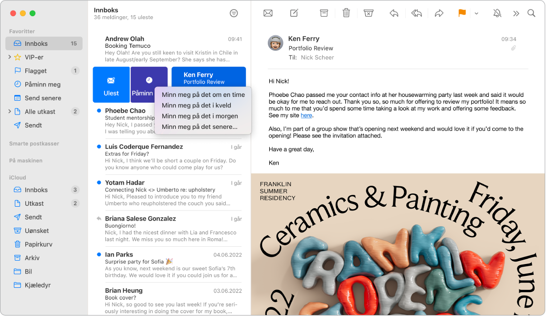547x316 pixels.
Task: Click the På maskinen section header
Action: point(26,161)
